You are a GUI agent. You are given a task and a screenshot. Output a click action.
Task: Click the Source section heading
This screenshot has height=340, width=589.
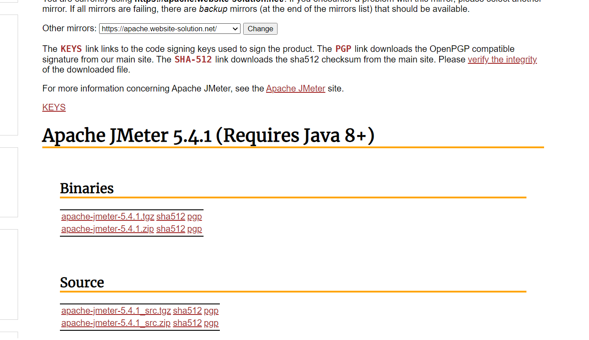(x=82, y=282)
